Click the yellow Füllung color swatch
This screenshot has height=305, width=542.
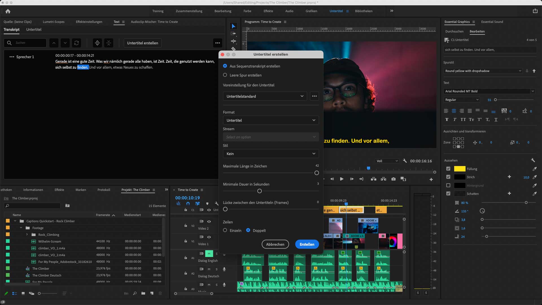point(459,169)
